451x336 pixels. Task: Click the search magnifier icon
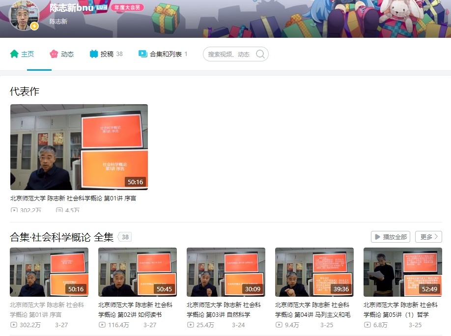point(260,54)
